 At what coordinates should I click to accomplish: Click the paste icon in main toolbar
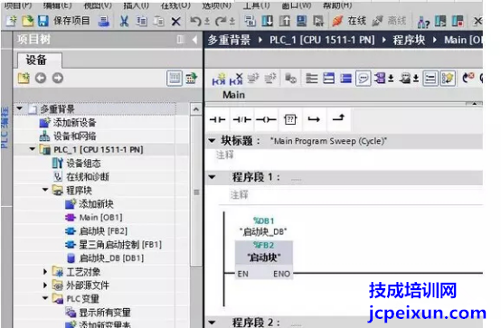tap(158, 22)
